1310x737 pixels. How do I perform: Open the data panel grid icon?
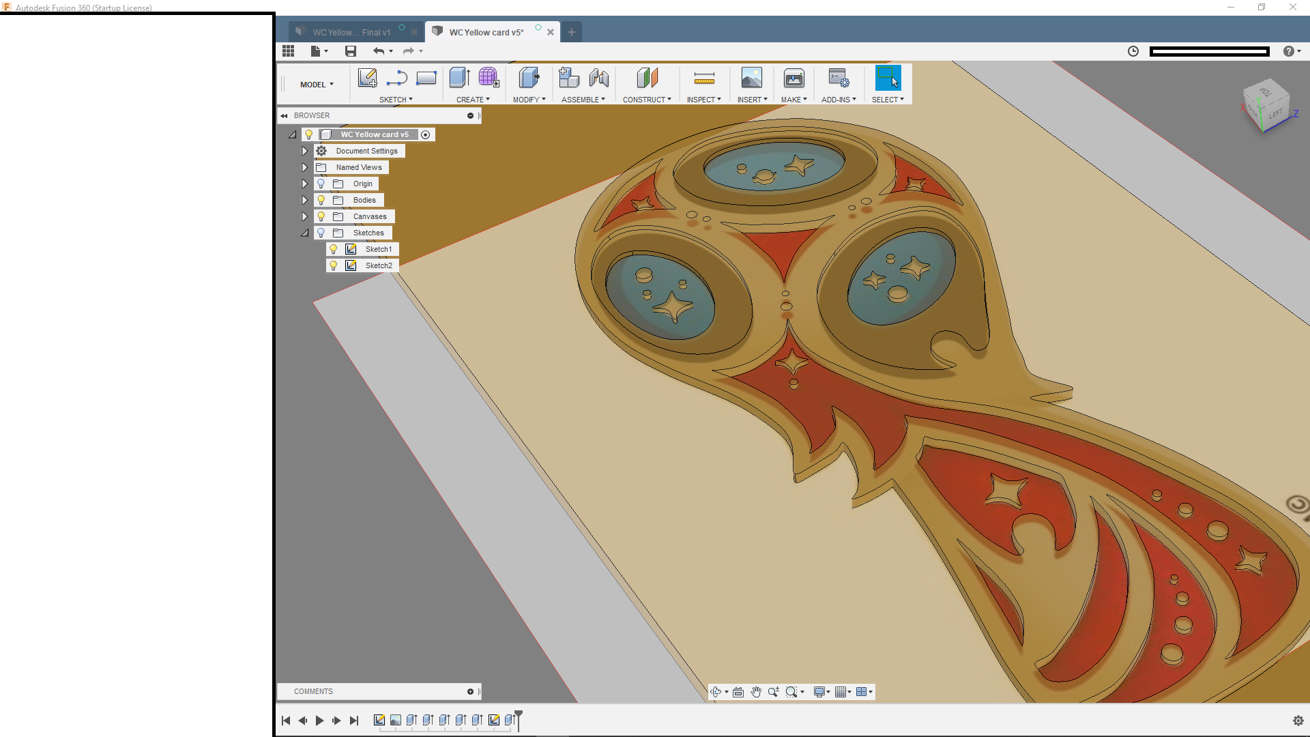click(288, 51)
